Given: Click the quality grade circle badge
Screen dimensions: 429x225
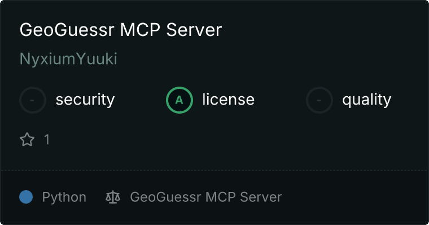Looking at the screenshot, I should [x=319, y=100].
